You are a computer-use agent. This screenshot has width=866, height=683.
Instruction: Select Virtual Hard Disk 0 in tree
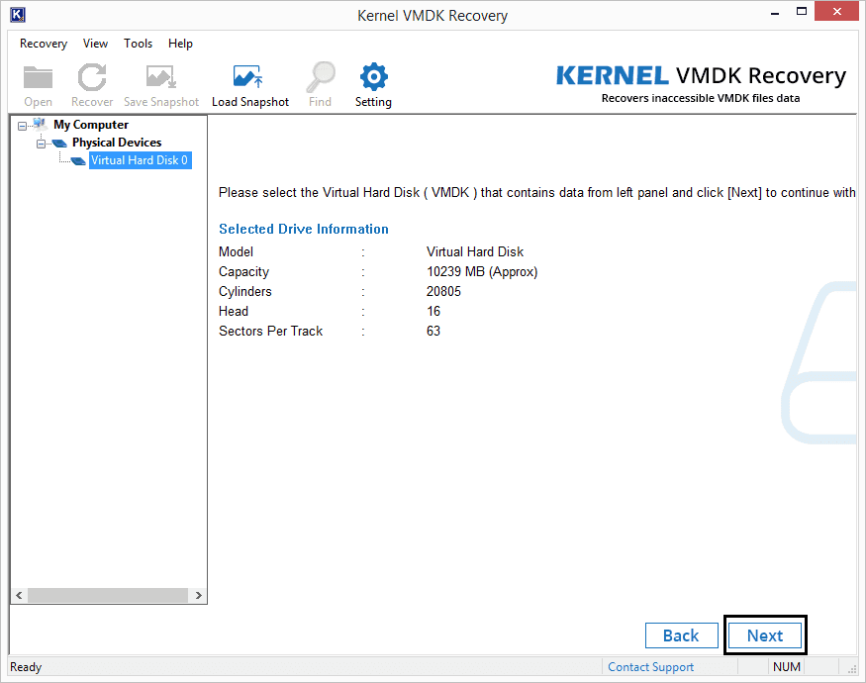click(x=140, y=160)
